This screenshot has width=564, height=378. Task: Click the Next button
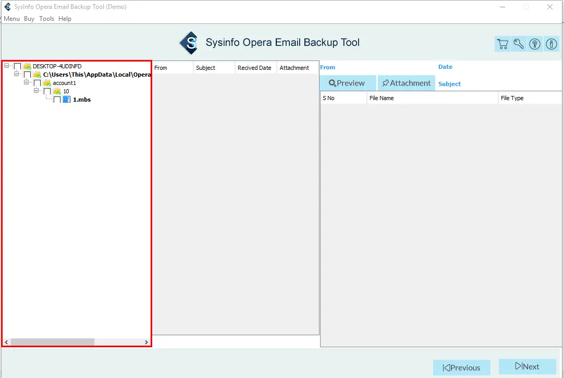pos(528,367)
